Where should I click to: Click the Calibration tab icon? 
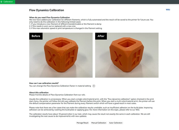pyautogui.click(x=1, y=2)
